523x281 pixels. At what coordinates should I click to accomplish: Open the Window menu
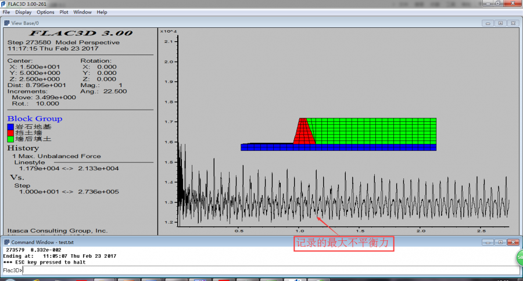83,12
